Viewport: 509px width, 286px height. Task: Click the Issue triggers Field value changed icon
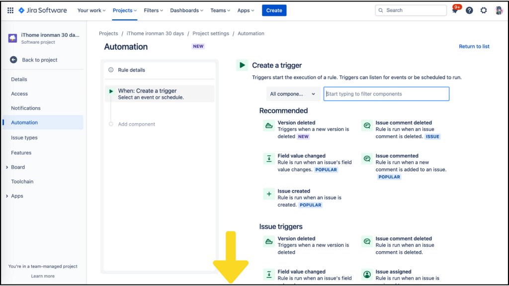coord(269,274)
